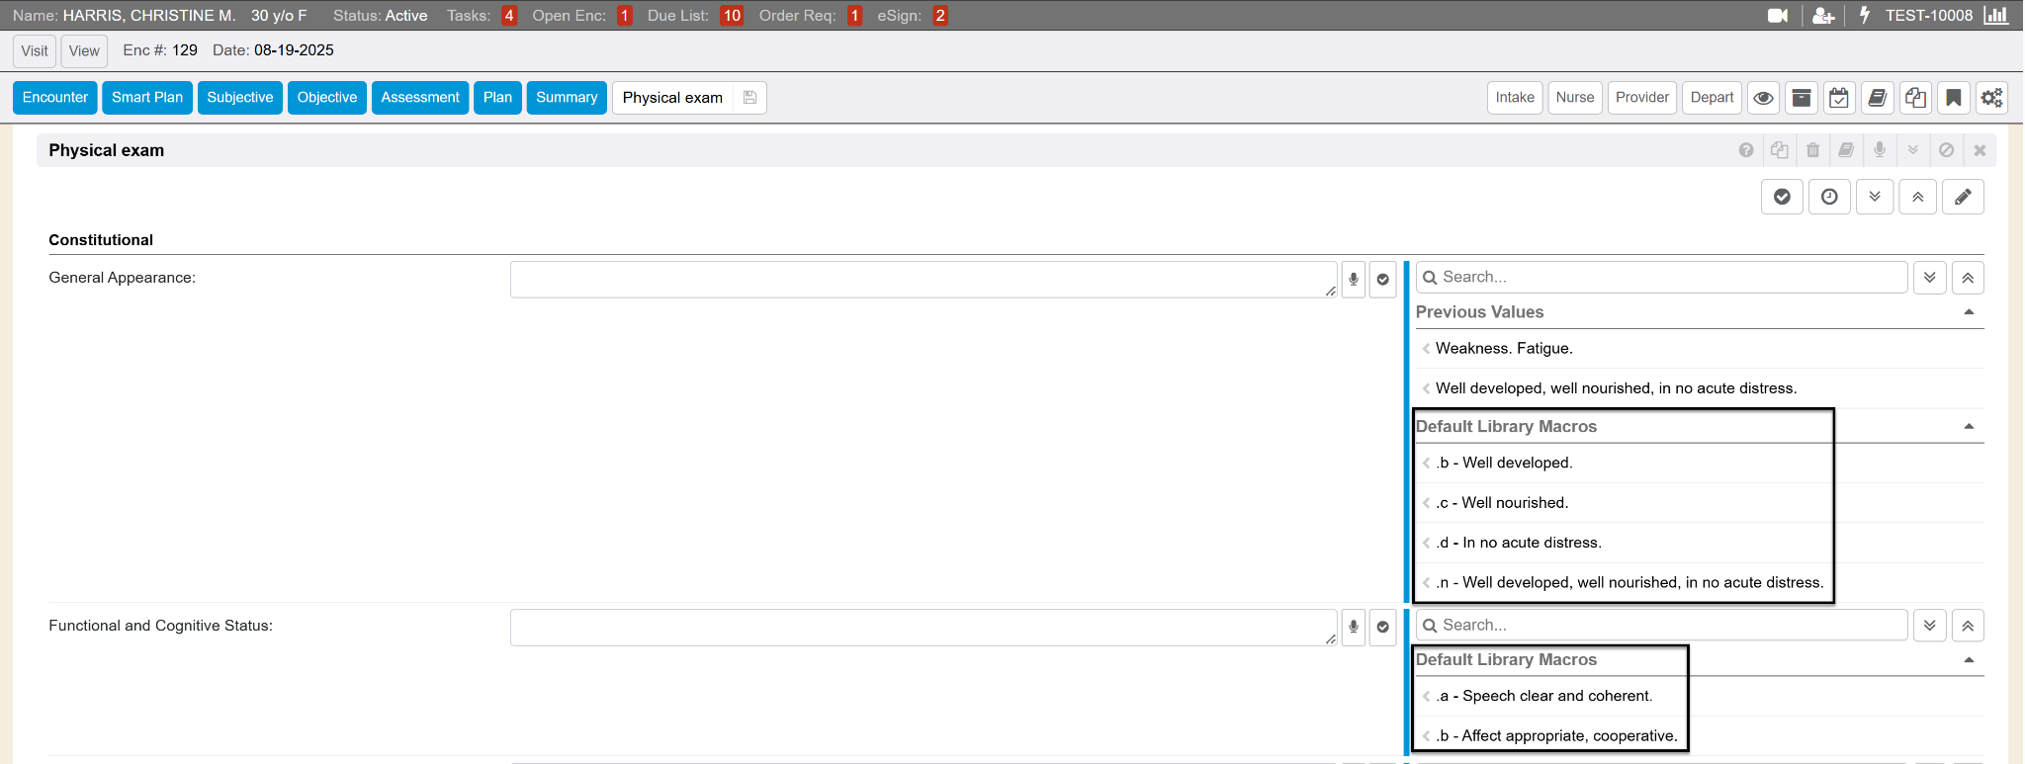
Task: Start a video call with camera icon
Action: coord(1777,16)
